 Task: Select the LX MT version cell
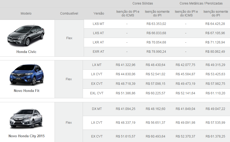click(97, 65)
